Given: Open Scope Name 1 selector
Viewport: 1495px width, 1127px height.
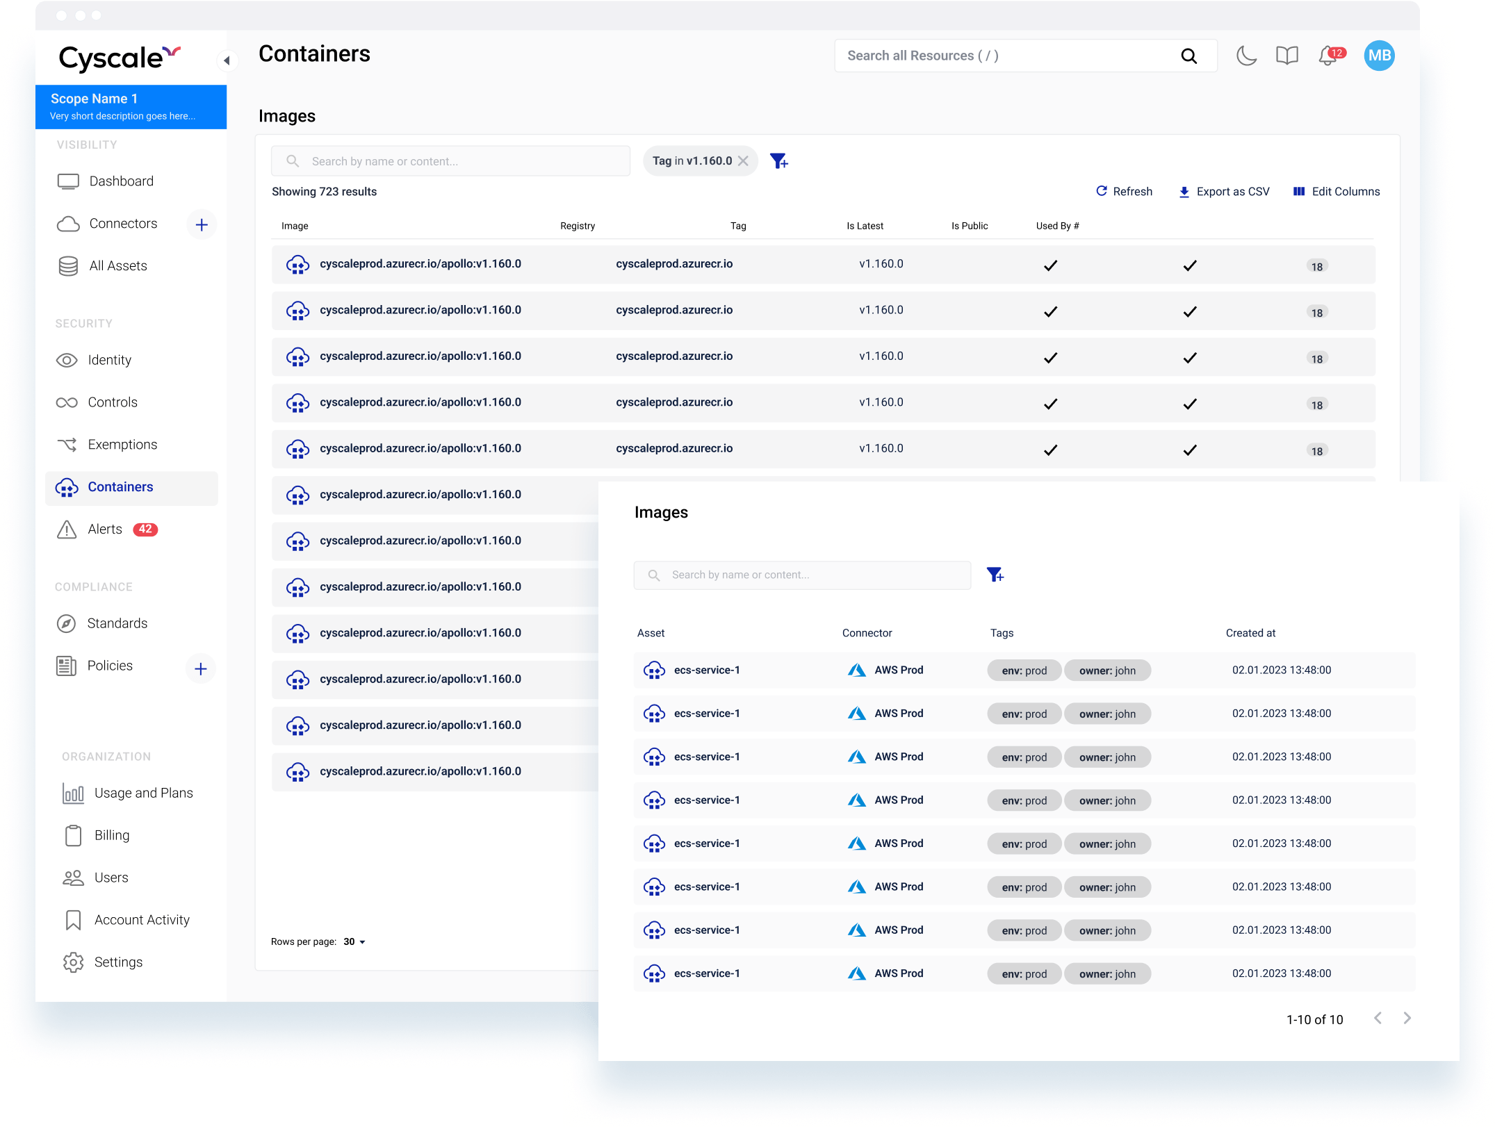Looking at the screenshot, I should pyautogui.click(x=131, y=106).
